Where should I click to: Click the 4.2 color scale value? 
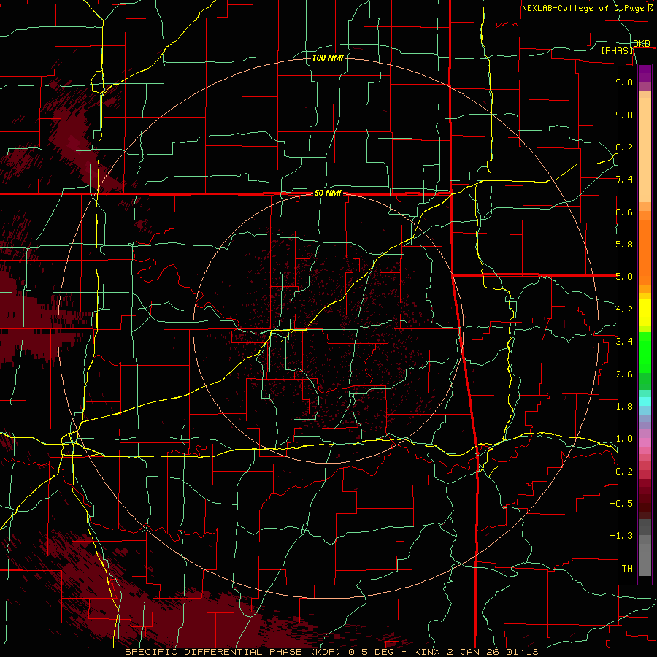pyautogui.click(x=624, y=310)
